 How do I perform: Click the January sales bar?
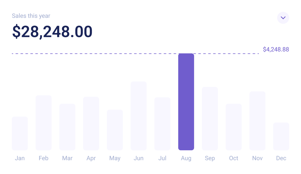(x=20, y=133)
